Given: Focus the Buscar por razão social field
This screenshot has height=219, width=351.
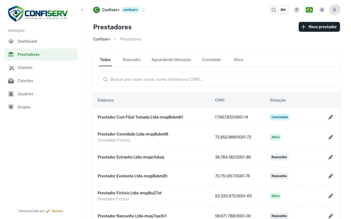Looking at the screenshot, I should (218, 79).
